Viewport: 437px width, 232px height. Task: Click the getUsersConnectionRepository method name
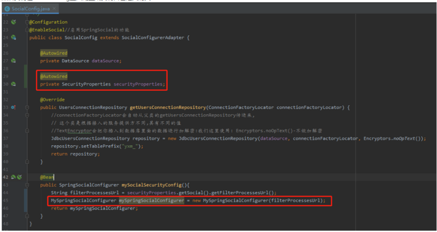[x=168, y=108]
